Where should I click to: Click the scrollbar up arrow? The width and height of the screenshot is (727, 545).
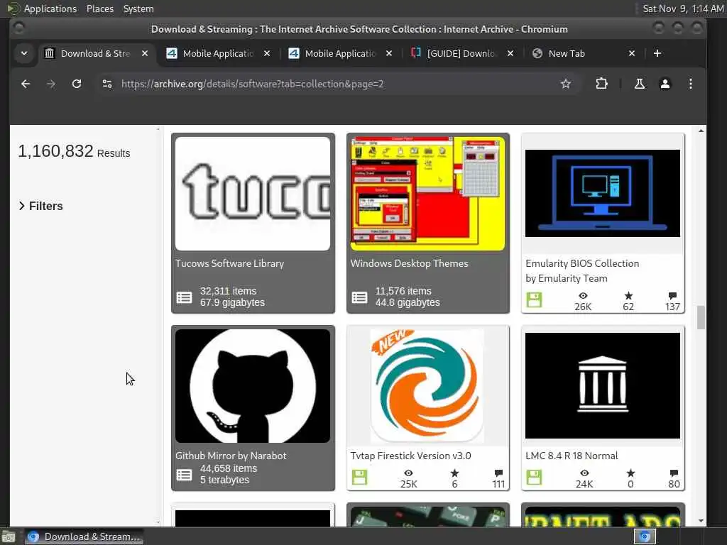pyautogui.click(x=701, y=131)
